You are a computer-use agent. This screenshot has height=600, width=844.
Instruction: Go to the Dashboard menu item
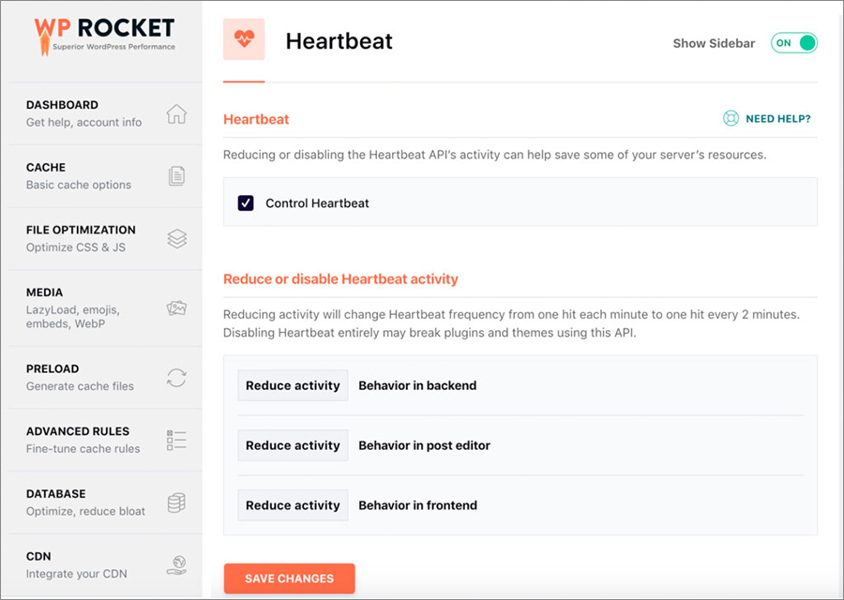coord(105,113)
